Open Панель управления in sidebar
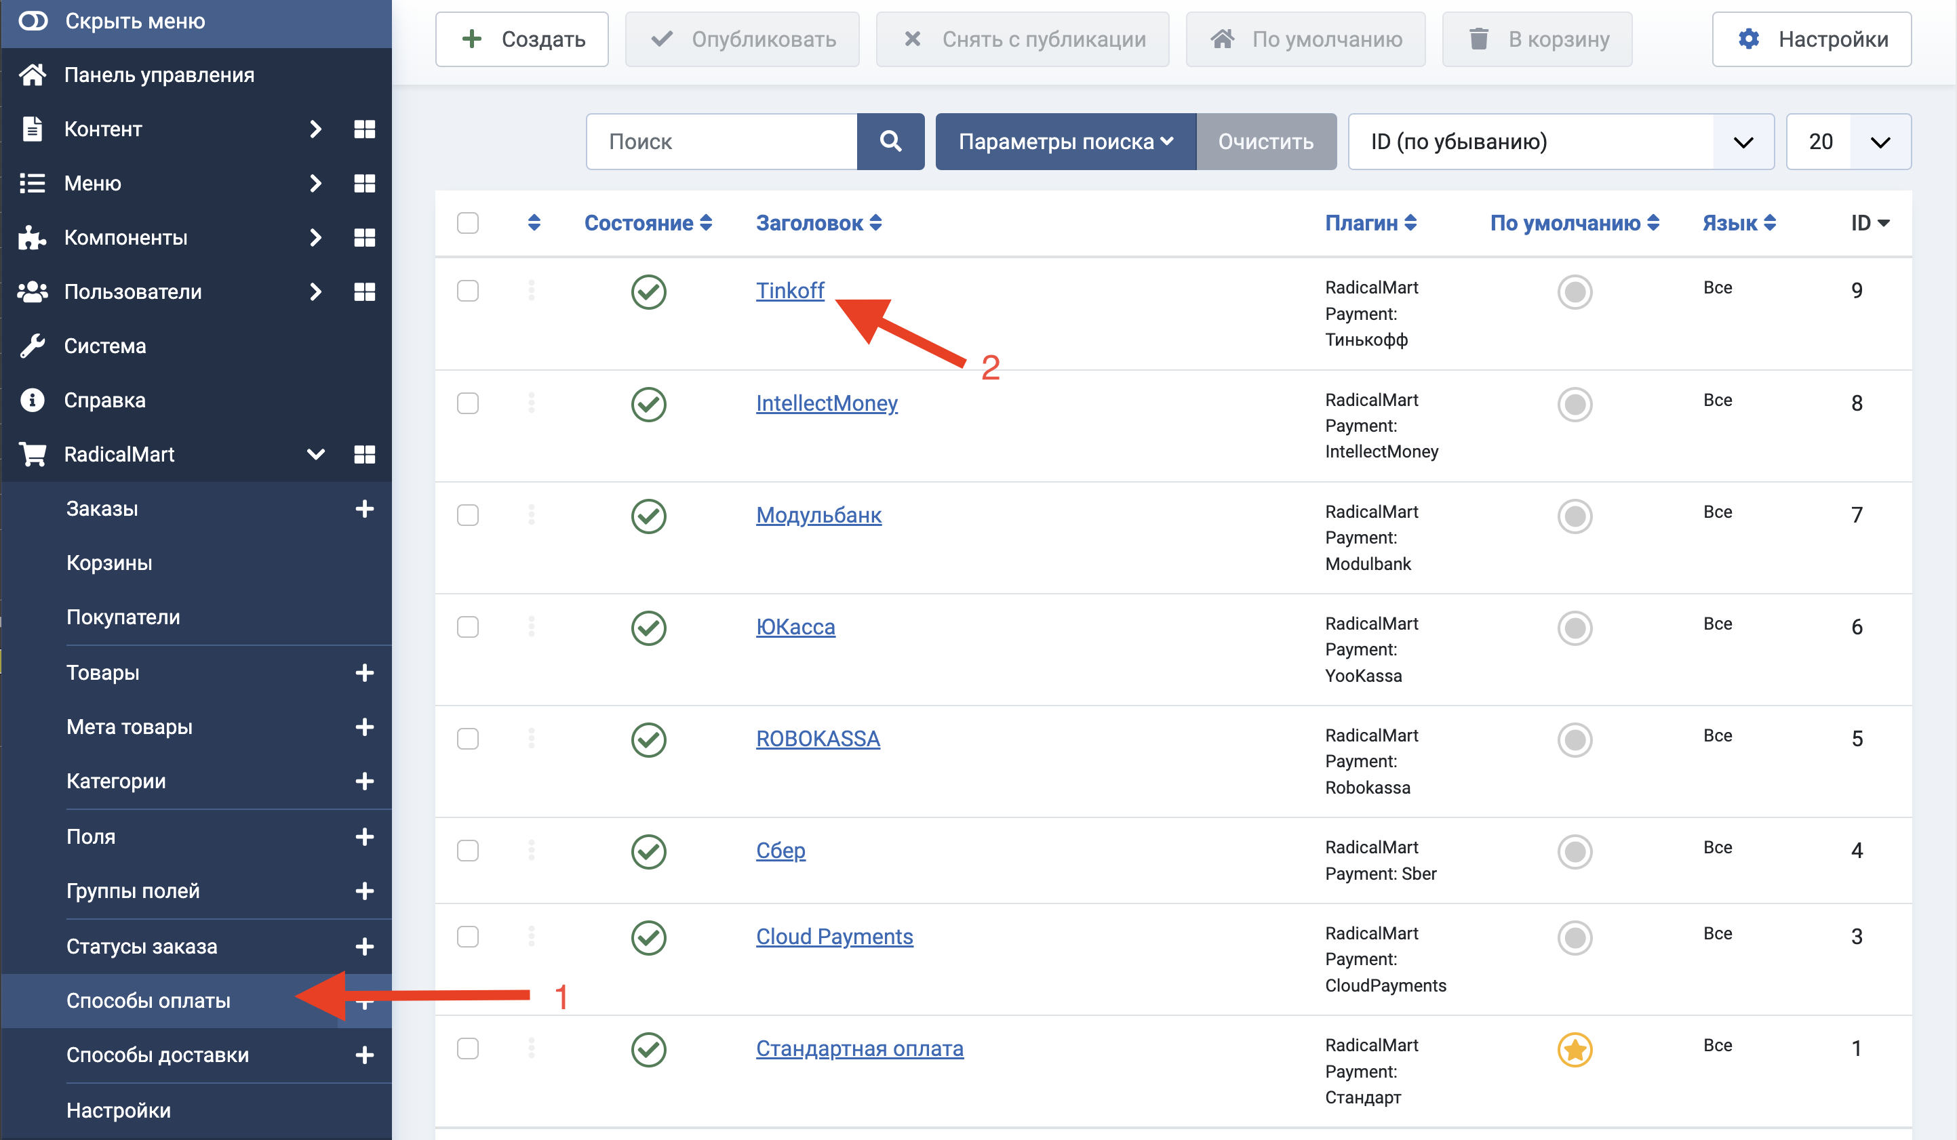The height and width of the screenshot is (1140, 1957). (x=159, y=75)
